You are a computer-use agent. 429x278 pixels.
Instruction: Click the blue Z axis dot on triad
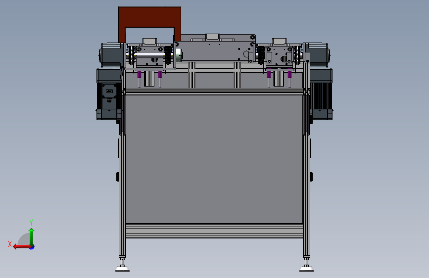click(x=32, y=247)
